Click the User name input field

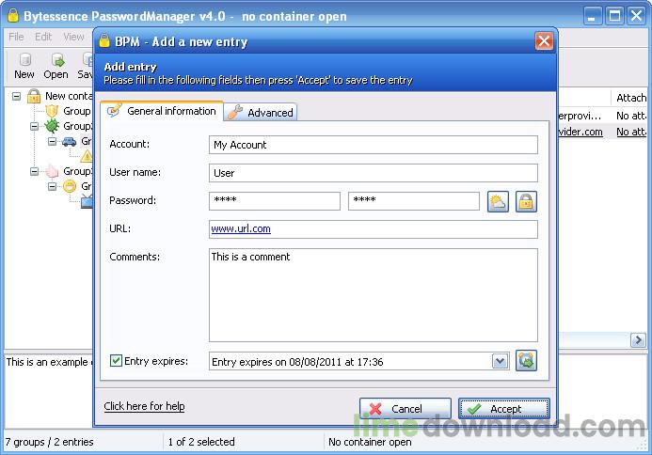373,173
